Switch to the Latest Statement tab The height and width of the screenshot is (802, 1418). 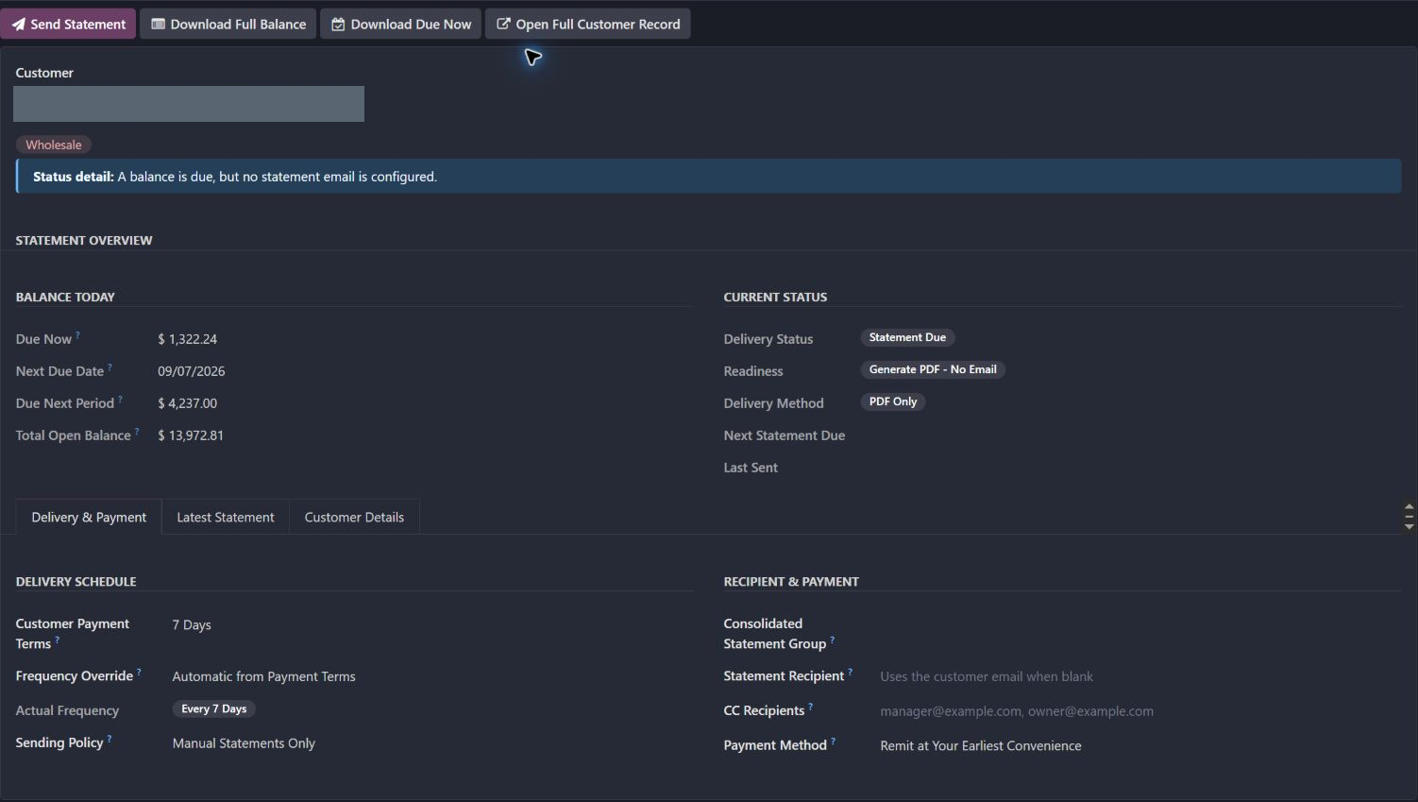coord(226,517)
